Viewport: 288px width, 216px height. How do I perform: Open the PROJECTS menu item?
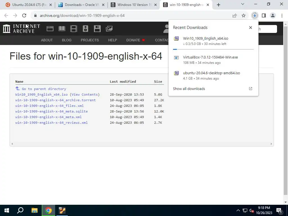click(90, 40)
